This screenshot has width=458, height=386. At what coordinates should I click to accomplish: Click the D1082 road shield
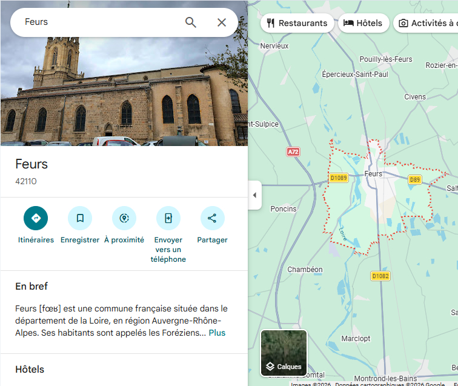coord(380,276)
